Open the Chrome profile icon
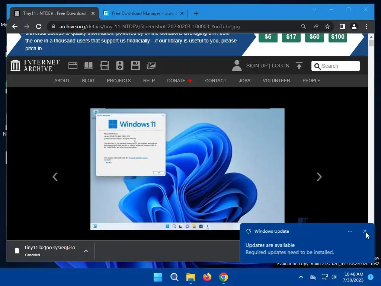 (354, 26)
